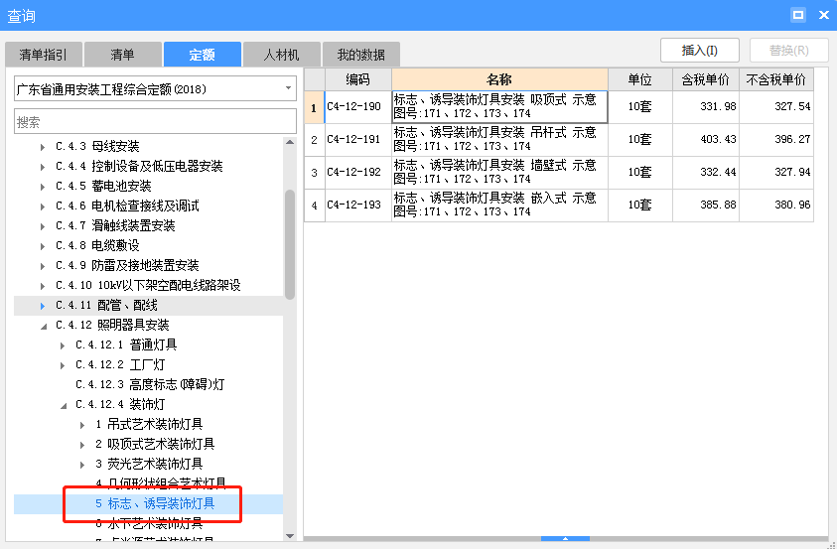Expand C.4.8 电缆敷设 node
This screenshot has height=549, width=837.
[x=43, y=246]
